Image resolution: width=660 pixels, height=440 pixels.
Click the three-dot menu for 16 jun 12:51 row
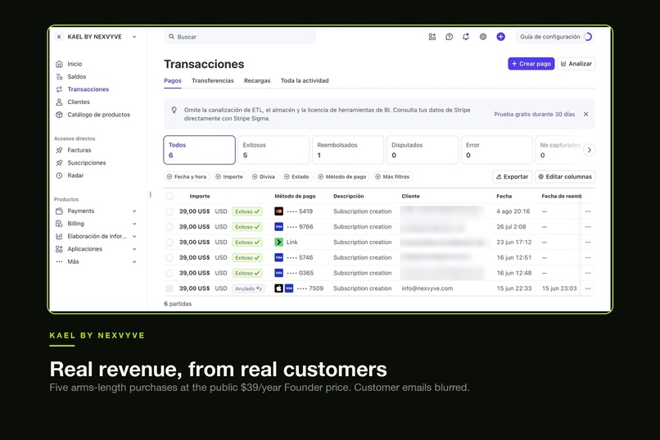(x=588, y=257)
